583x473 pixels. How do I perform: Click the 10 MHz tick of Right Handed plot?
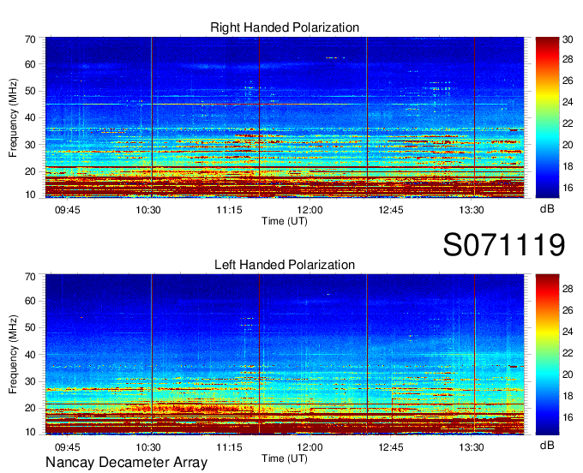(x=30, y=195)
